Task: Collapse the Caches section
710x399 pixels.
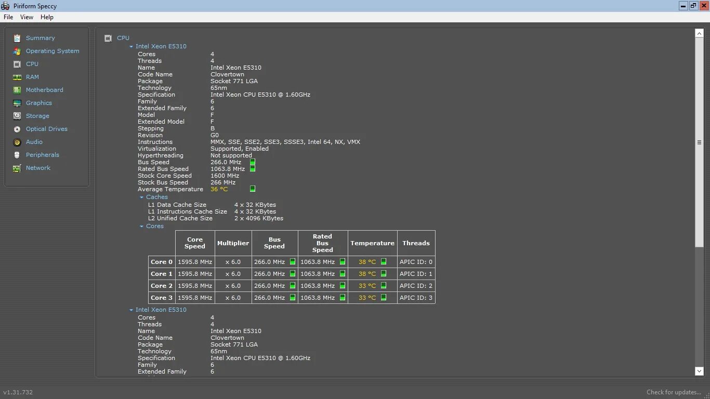Action: tap(142, 197)
